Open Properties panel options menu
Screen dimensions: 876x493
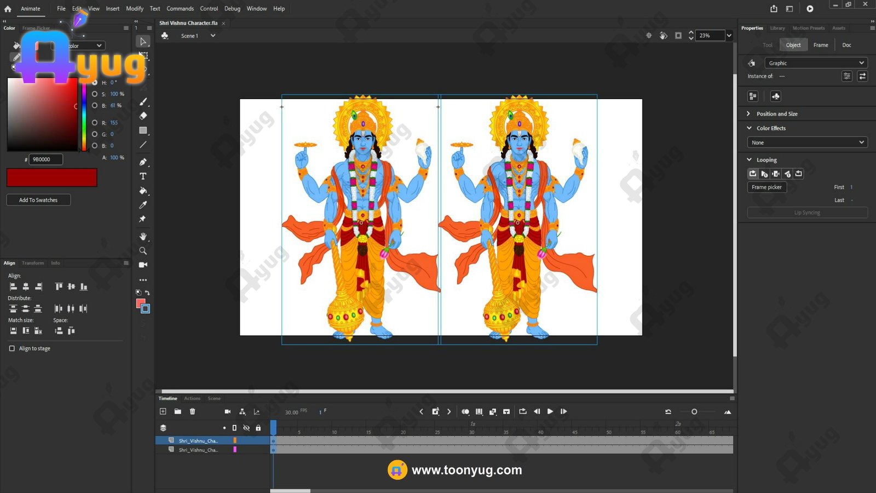click(x=872, y=28)
